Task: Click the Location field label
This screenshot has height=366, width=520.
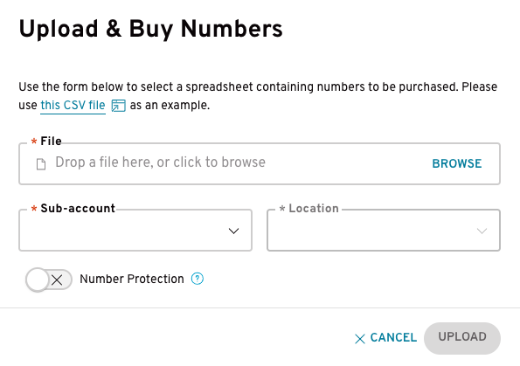Action: coord(314,208)
